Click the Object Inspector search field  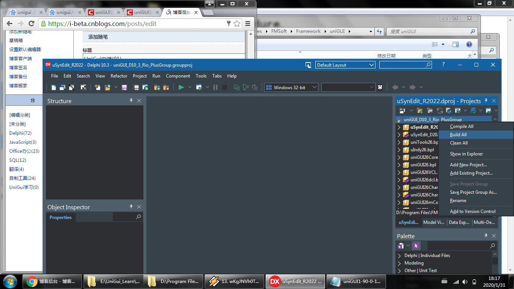[128, 217]
